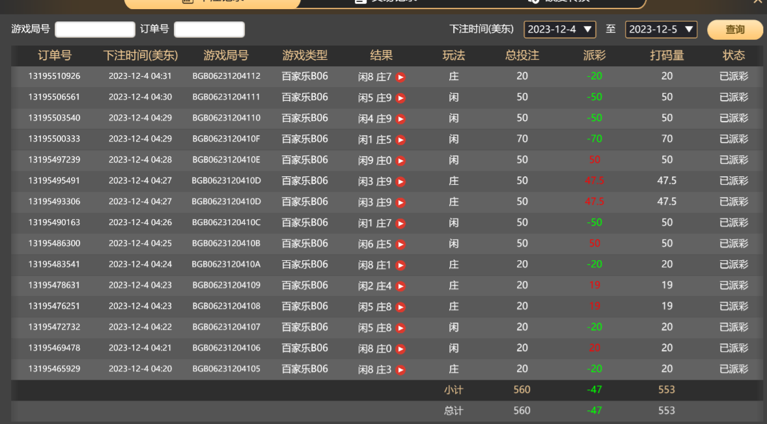Focus the 游戏局号 input field

[95, 29]
